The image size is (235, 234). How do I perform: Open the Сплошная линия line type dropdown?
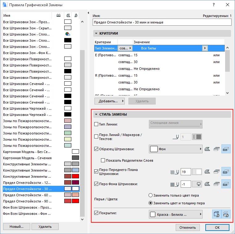point(176,124)
